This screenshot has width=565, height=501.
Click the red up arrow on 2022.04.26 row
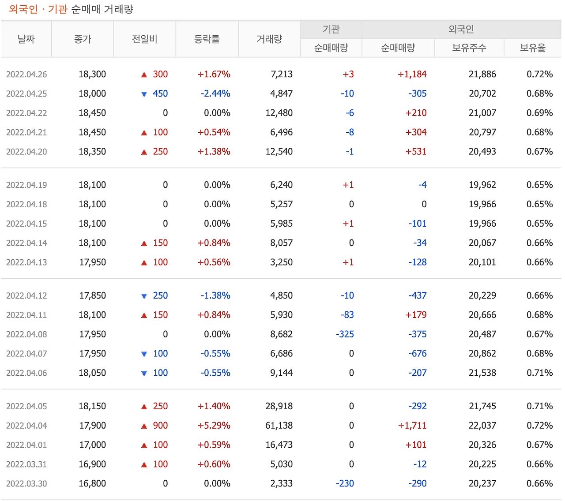point(143,74)
